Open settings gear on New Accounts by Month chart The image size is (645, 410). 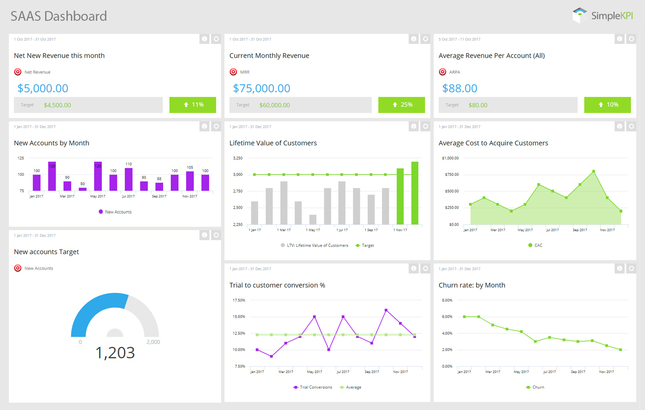tap(216, 126)
